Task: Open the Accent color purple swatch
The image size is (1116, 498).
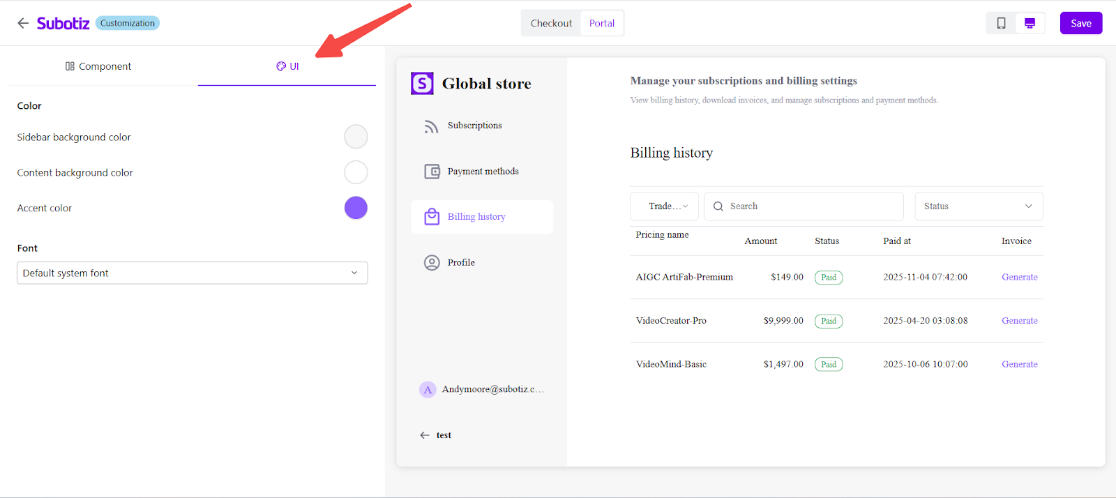Action: pyautogui.click(x=356, y=208)
